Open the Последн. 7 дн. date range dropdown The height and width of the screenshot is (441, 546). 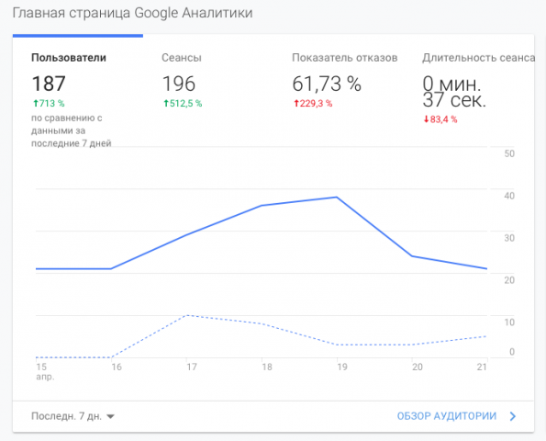click(72, 416)
